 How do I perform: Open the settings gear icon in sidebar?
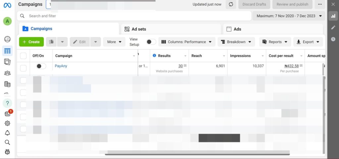(7, 123)
